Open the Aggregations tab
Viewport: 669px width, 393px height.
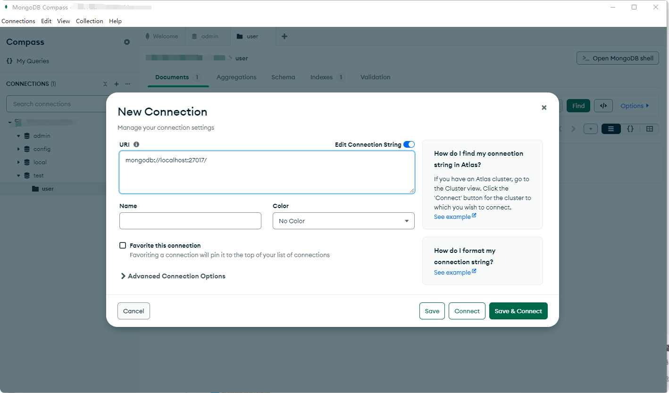236,77
